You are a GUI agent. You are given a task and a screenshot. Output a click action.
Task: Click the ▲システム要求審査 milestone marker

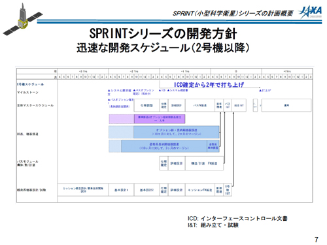pos(119,92)
